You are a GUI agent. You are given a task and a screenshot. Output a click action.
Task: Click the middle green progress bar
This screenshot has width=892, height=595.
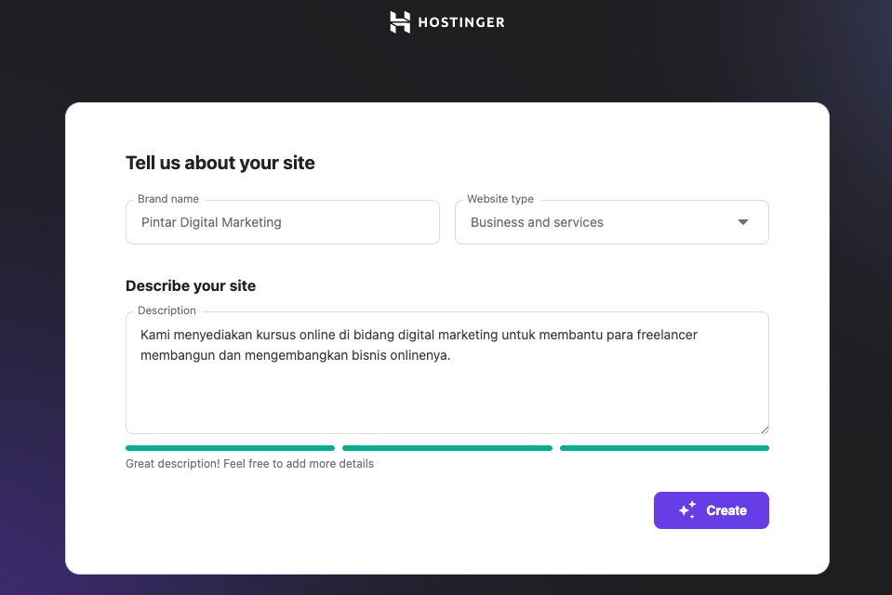coord(446,447)
